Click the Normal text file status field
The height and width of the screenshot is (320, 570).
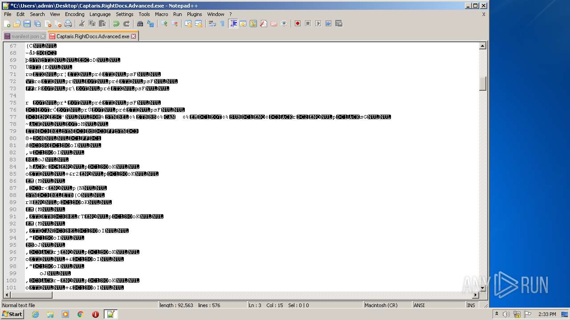coord(80,305)
